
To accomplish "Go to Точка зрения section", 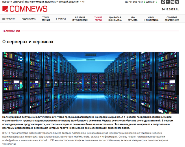I will (x=46, y=19).
